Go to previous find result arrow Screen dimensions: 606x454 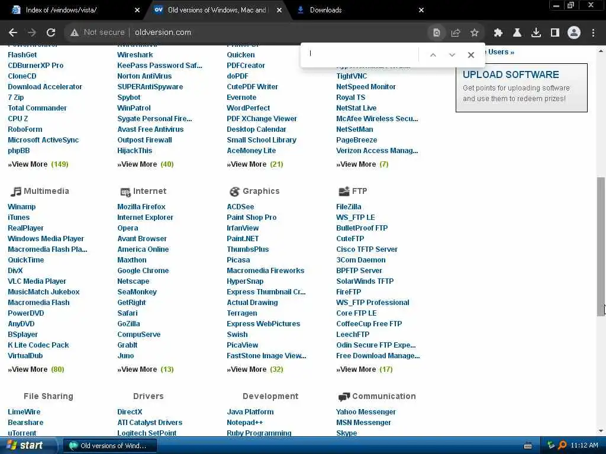(433, 55)
